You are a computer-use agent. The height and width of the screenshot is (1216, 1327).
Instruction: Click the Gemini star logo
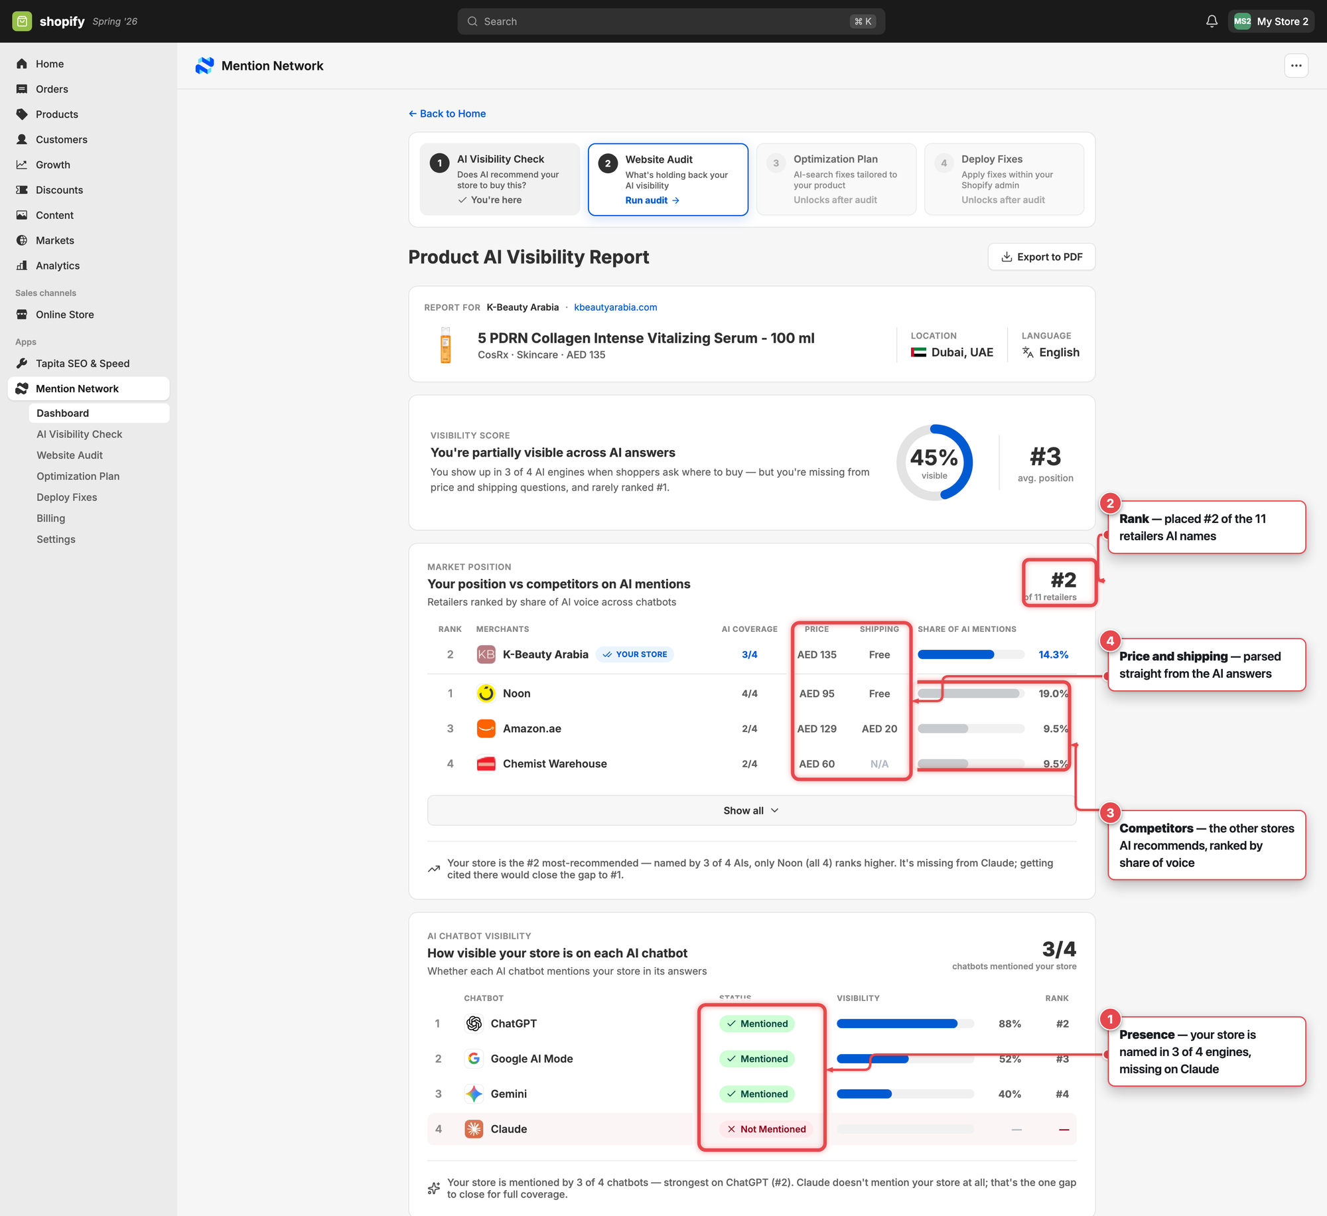474,1094
